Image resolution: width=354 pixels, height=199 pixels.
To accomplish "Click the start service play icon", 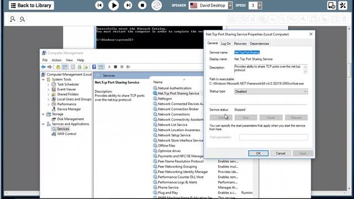I will (110, 67).
